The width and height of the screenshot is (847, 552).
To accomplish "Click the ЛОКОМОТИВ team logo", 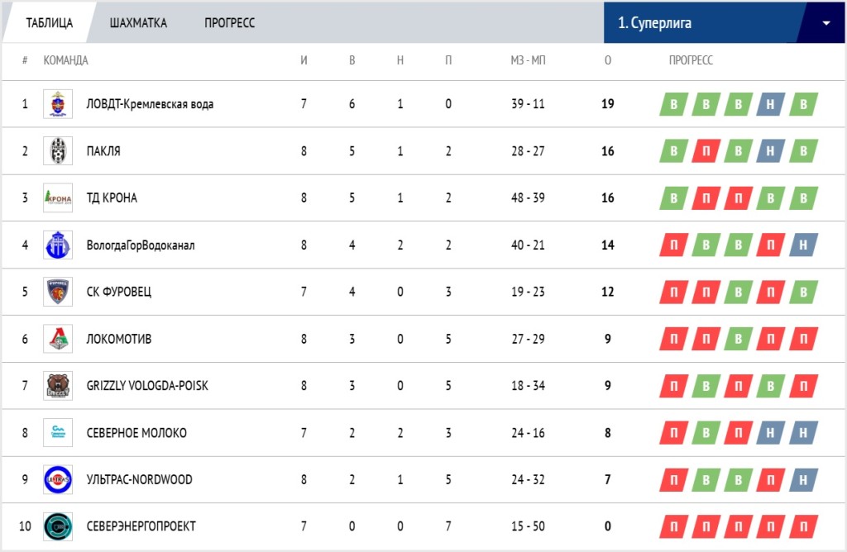I will tap(58, 339).
